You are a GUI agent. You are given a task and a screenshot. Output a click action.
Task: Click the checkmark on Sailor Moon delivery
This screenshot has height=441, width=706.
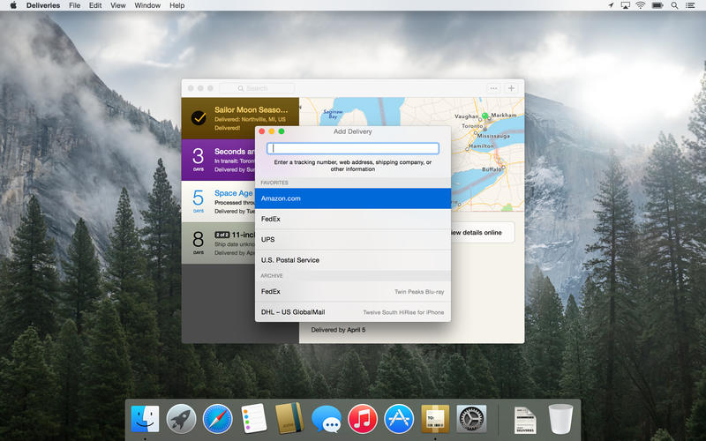tap(199, 117)
